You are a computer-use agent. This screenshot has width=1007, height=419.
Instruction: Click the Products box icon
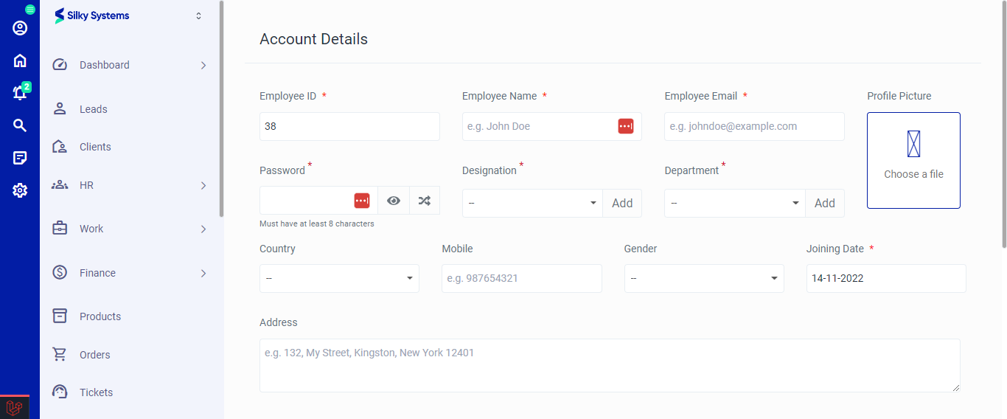coord(60,316)
